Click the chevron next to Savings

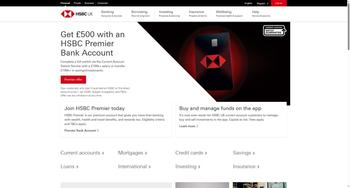[254, 153]
